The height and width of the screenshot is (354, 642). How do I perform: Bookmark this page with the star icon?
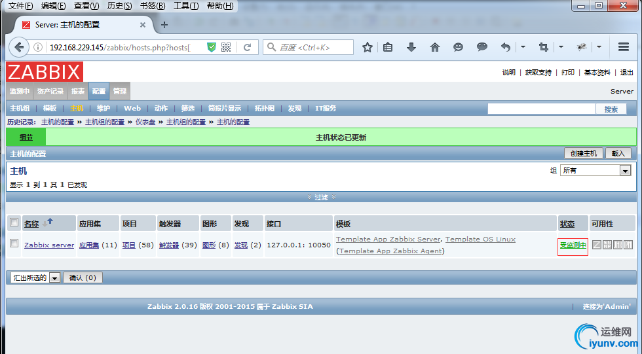(368, 47)
